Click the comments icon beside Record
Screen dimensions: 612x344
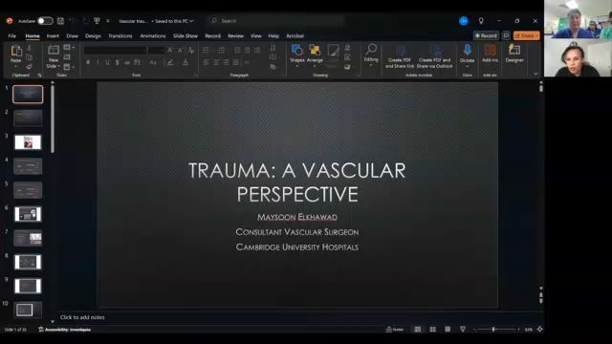coord(506,35)
